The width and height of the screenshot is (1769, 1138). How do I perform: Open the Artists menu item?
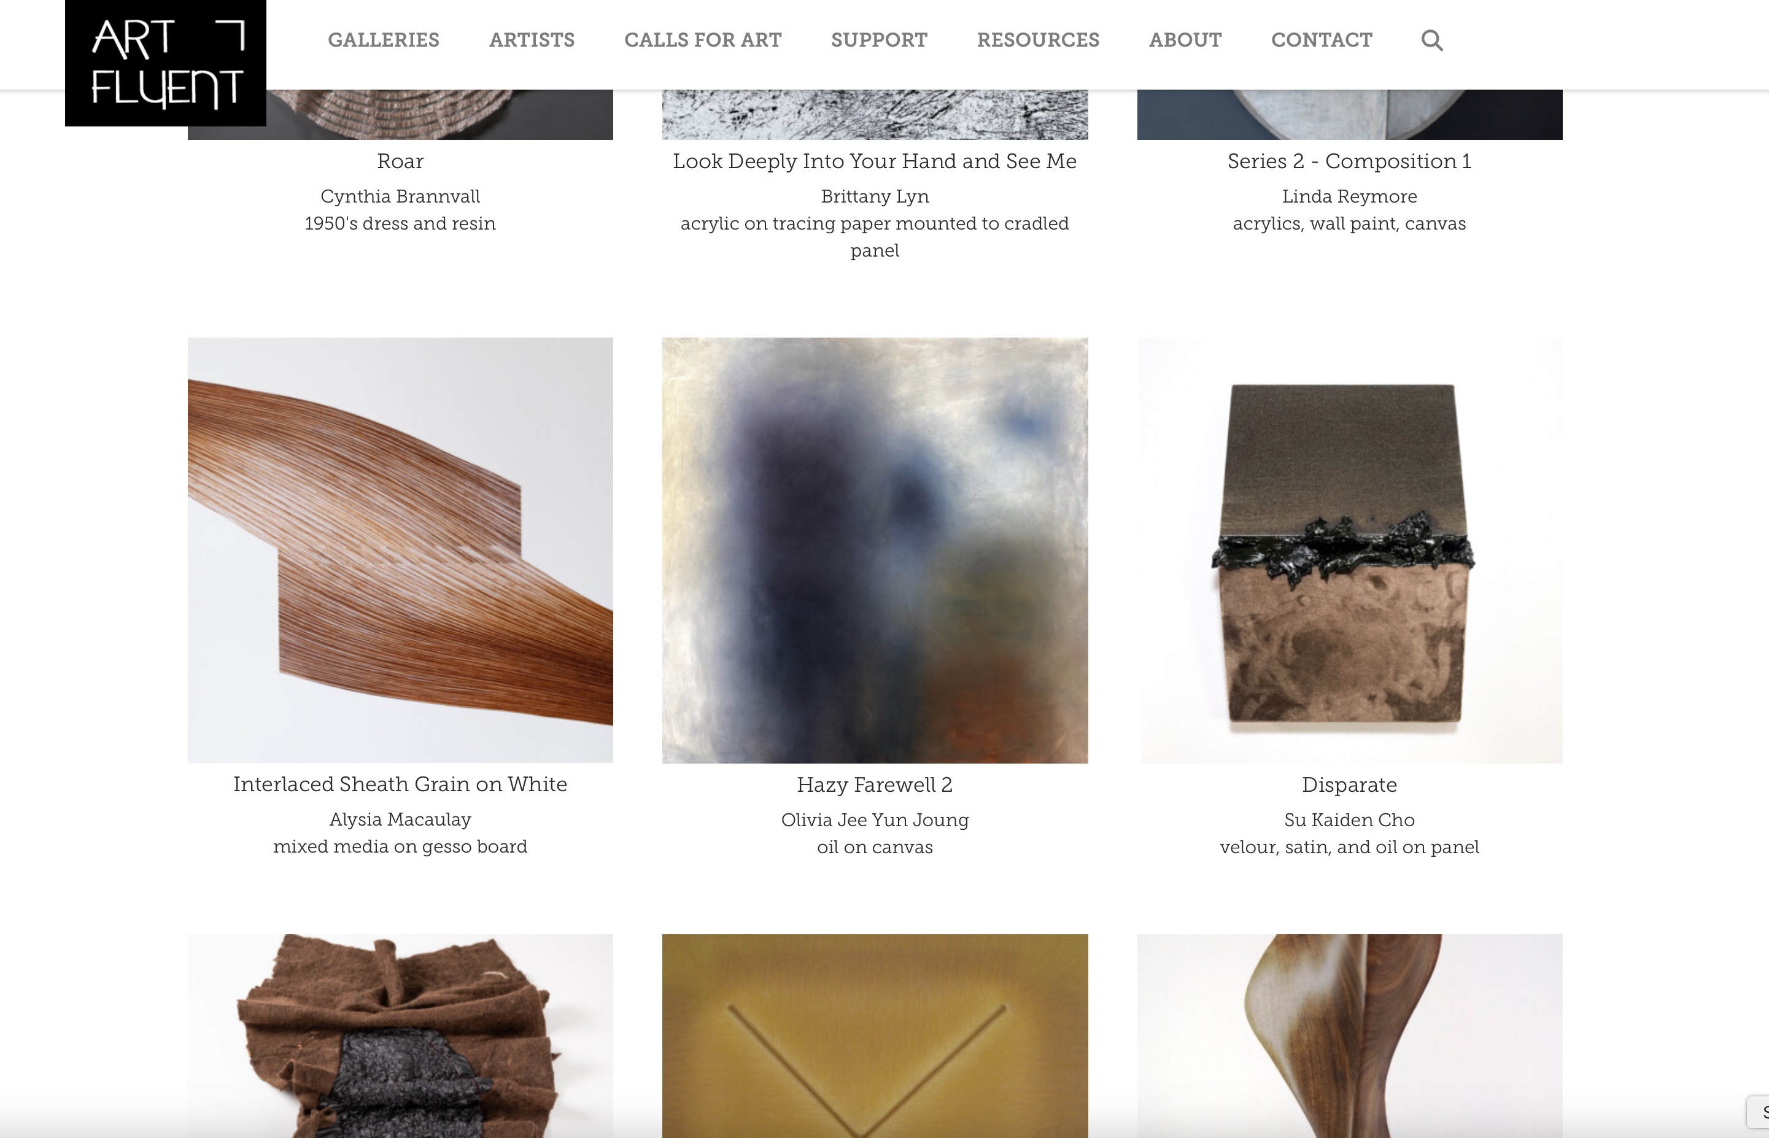532,40
